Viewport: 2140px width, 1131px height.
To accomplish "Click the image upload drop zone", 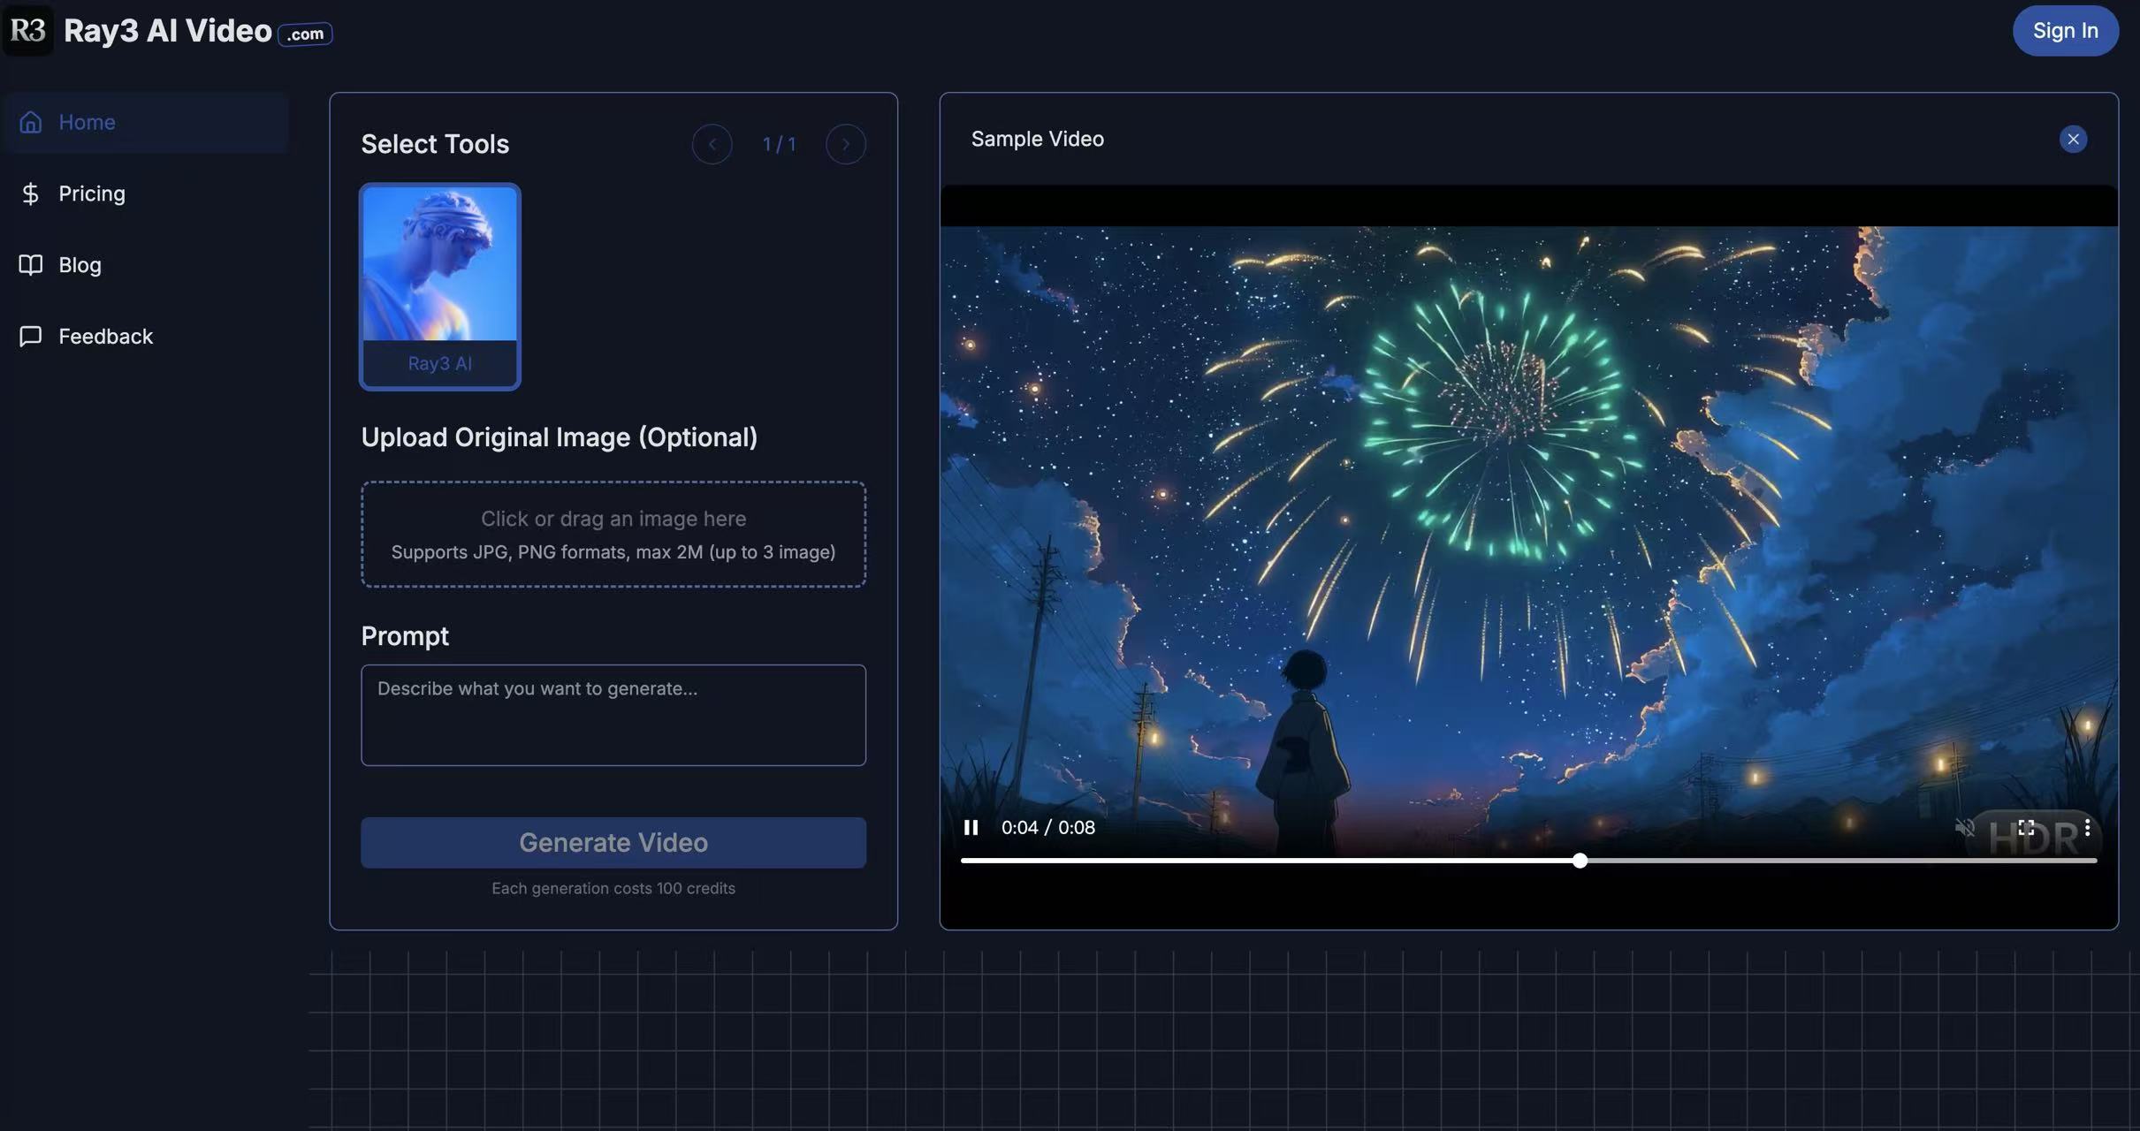I will click(x=613, y=534).
